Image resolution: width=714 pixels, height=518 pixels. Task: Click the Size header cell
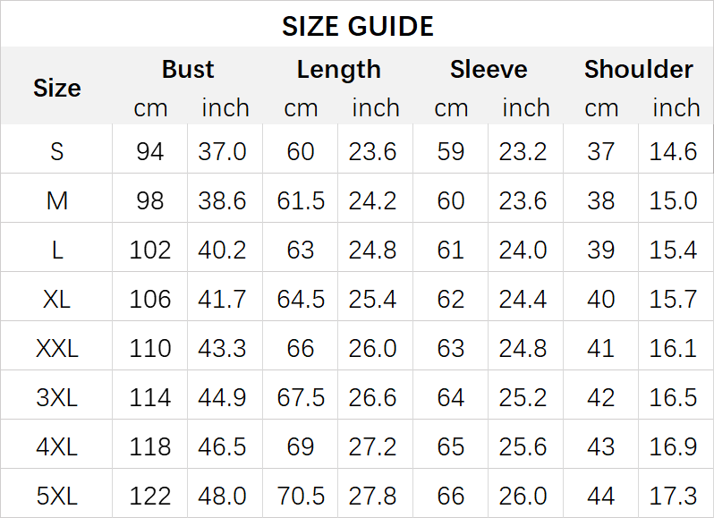point(56,88)
